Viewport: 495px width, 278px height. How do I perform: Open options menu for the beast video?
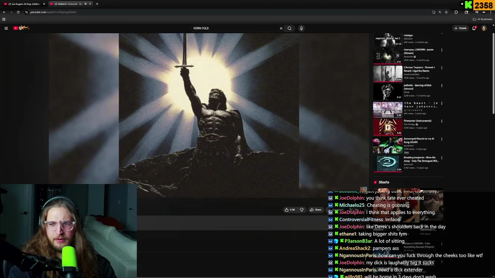(x=442, y=103)
